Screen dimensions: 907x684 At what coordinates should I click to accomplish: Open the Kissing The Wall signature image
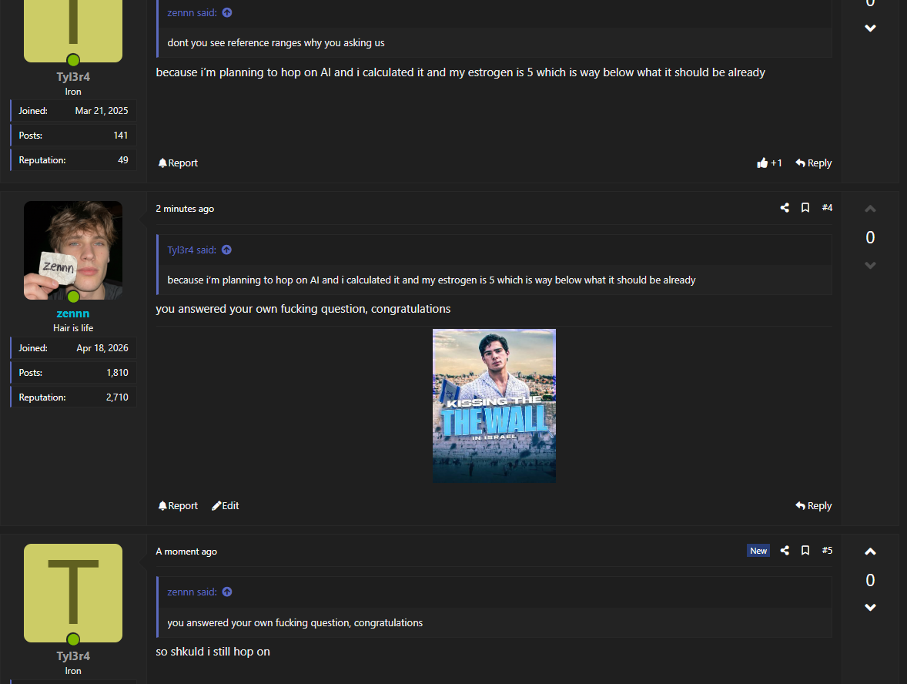point(494,406)
